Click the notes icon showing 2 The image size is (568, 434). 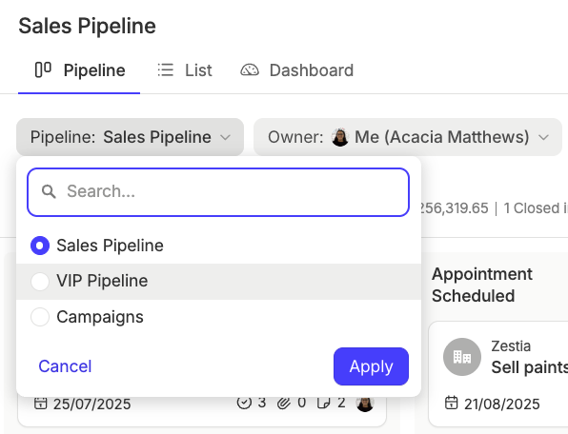coord(323,403)
